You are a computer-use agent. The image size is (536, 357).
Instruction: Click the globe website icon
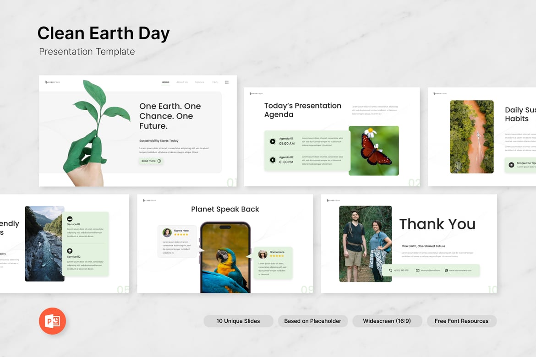447,270
